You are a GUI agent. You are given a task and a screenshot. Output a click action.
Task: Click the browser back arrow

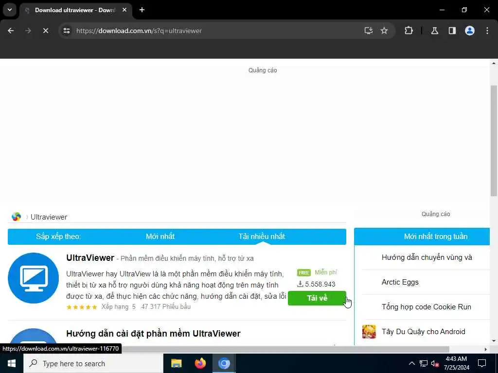(x=11, y=31)
